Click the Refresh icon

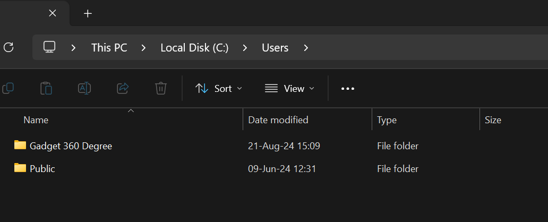[x=8, y=47]
